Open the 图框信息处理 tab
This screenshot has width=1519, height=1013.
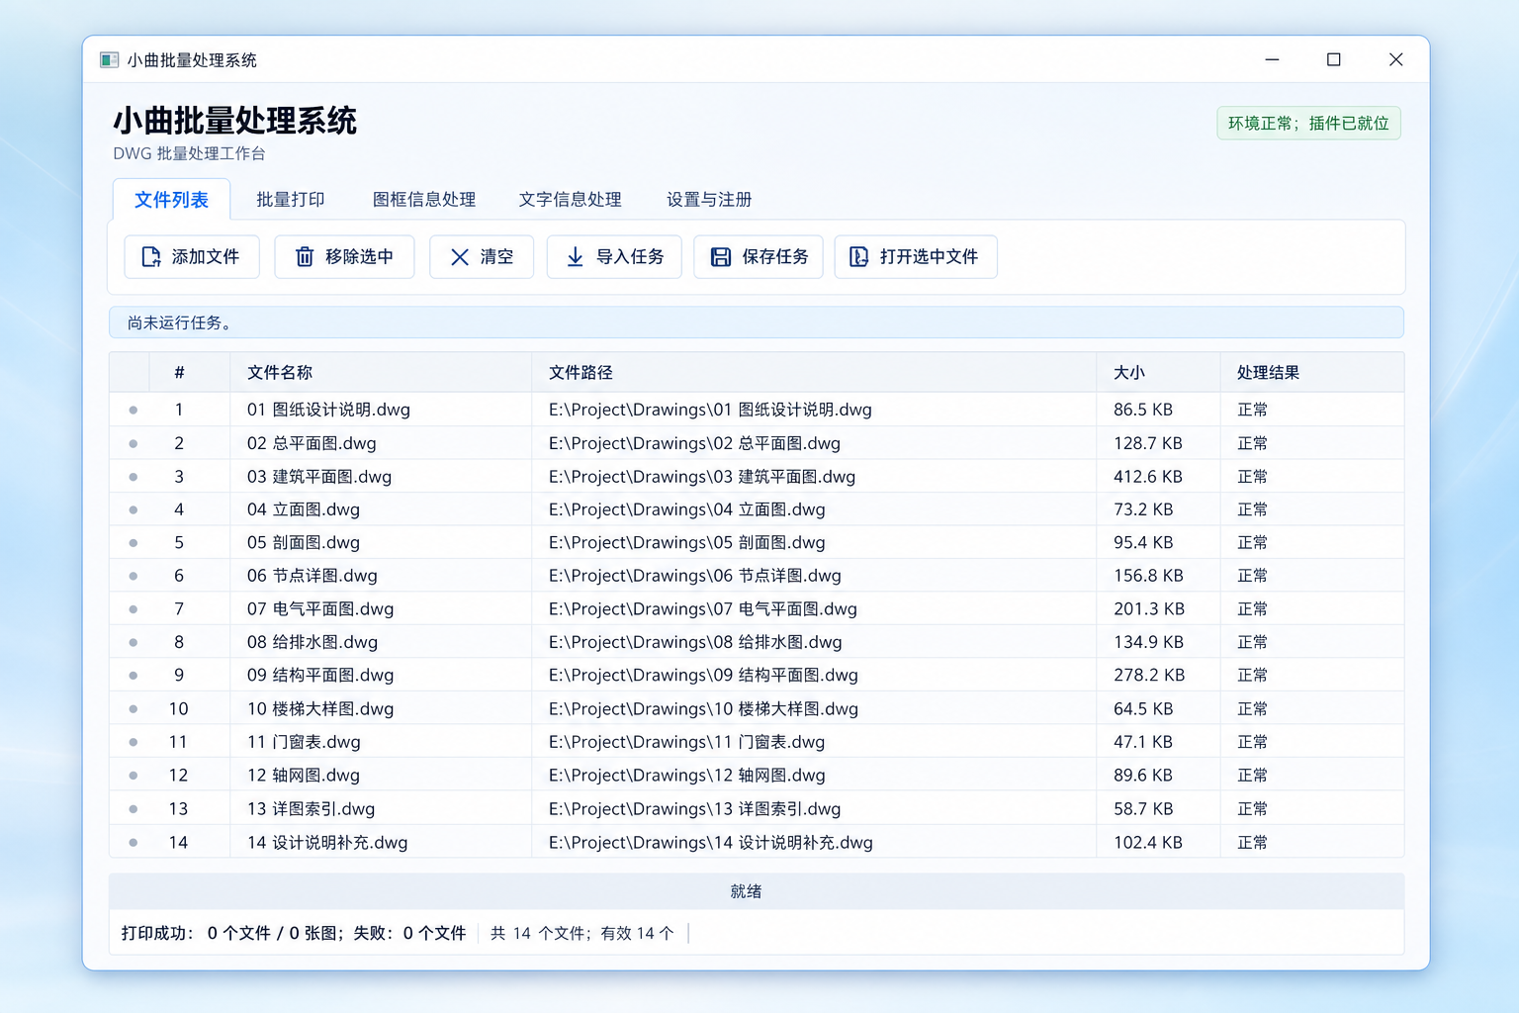point(424,200)
